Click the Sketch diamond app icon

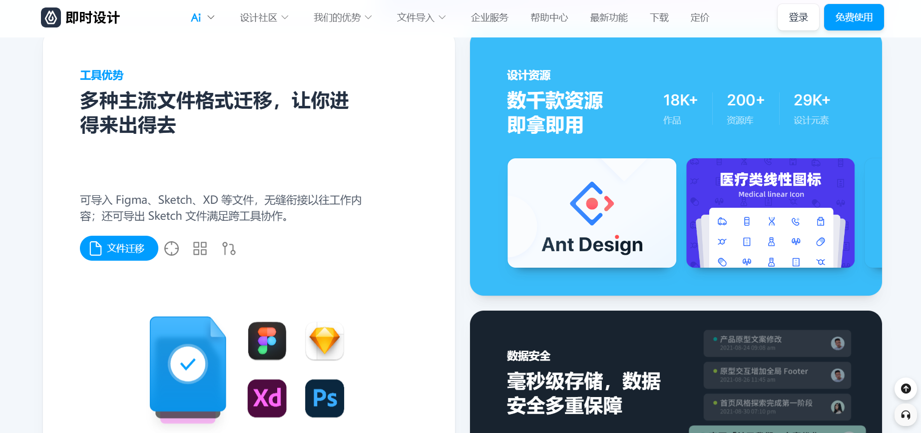point(325,341)
